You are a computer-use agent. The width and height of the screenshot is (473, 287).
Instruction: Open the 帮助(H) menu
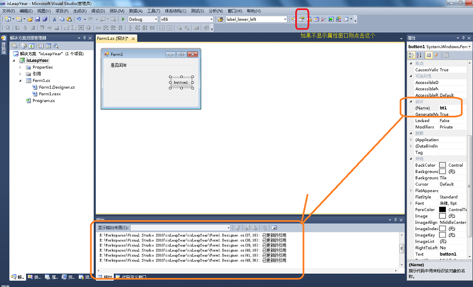click(x=253, y=11)
